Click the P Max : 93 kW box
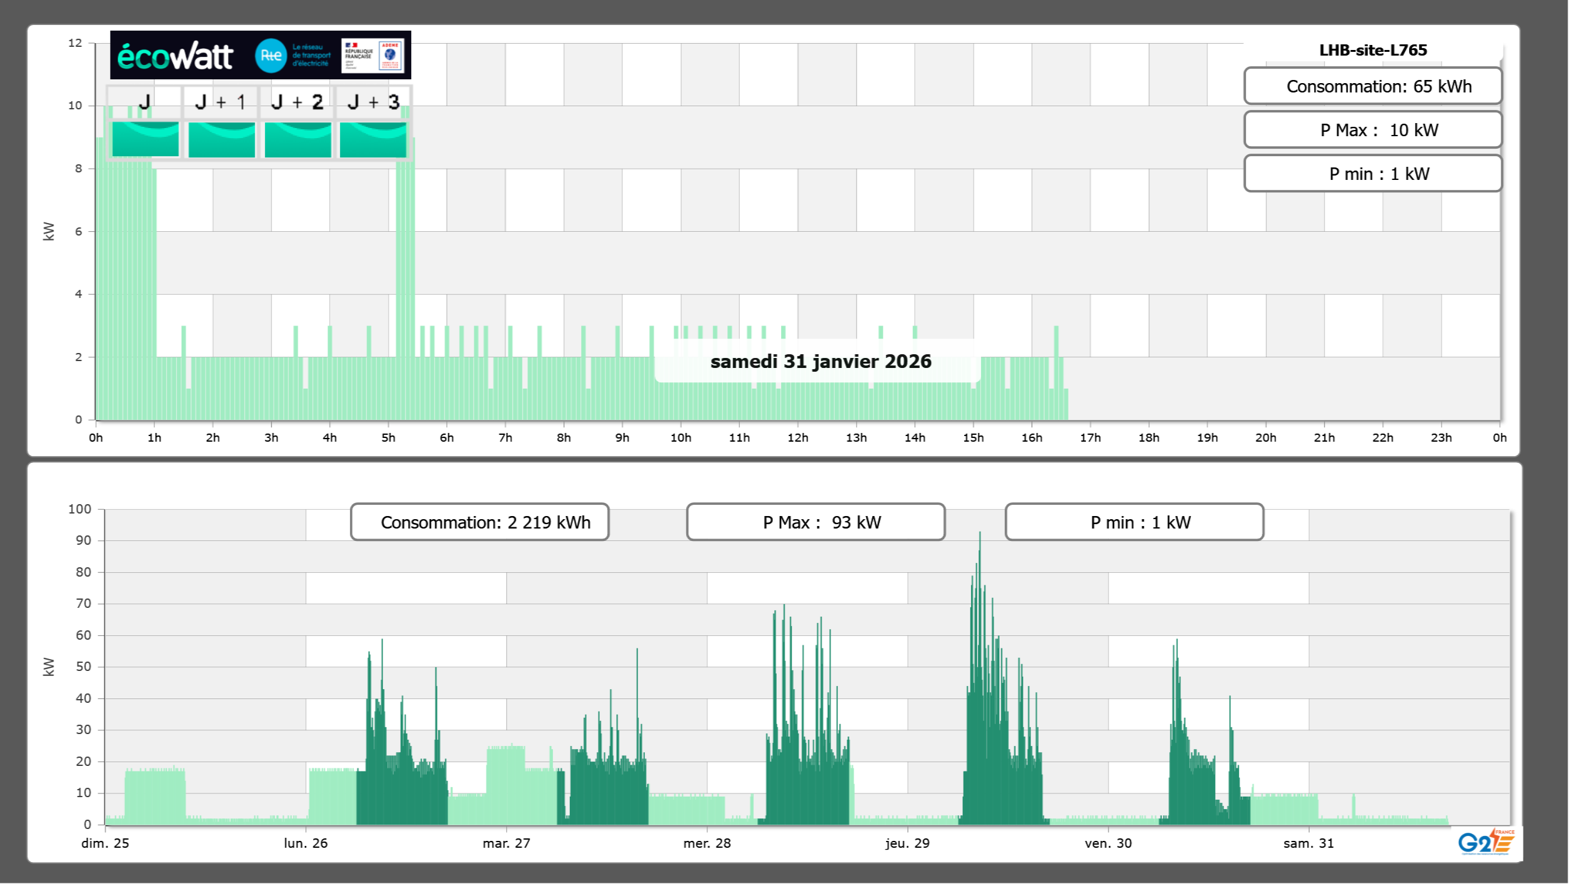Viewport: 1569px width, 884px height. click(x=815, y=522)
